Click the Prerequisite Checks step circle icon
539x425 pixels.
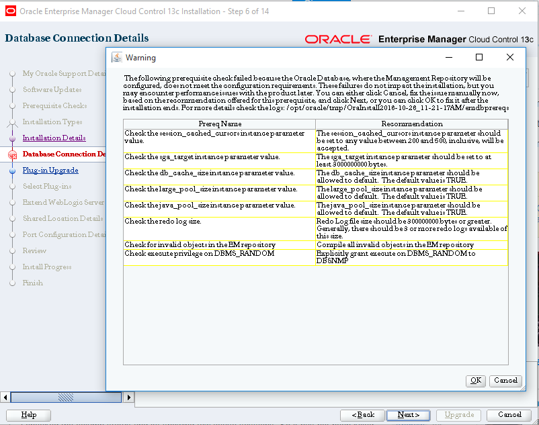tap(13, 105)
